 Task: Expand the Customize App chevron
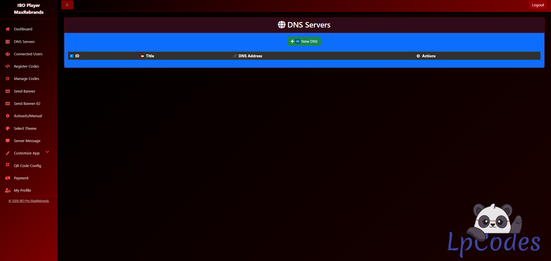pyautogui.click(x=47, y=152)
